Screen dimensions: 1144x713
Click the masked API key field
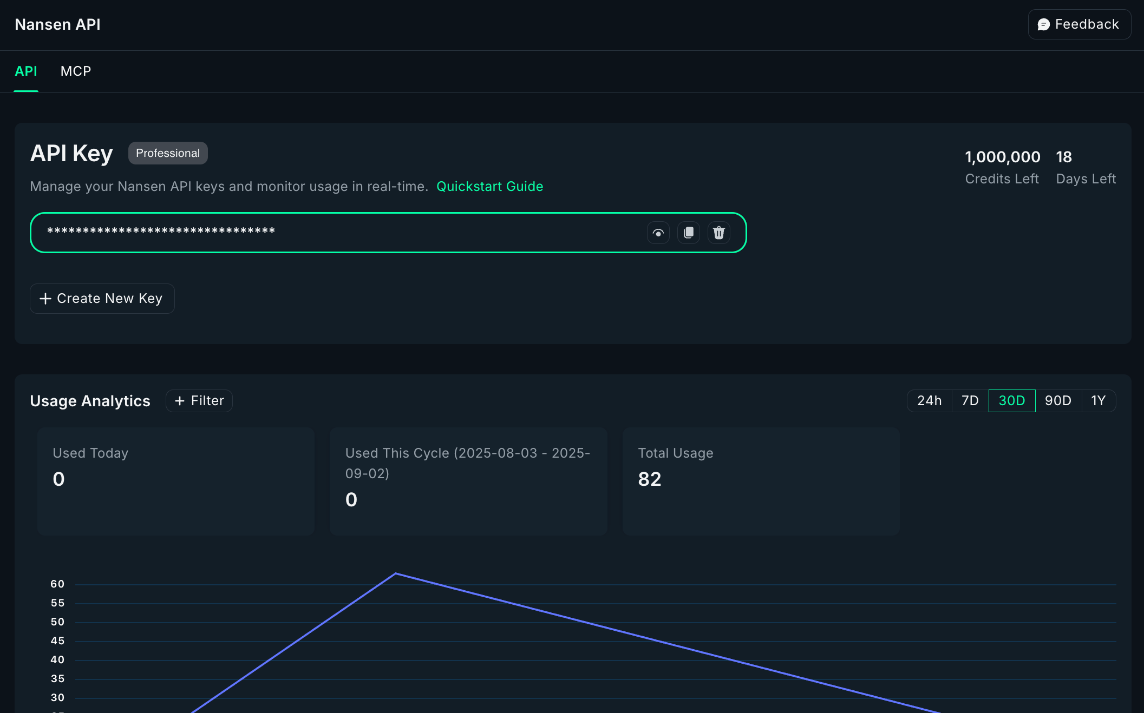[325, 233]
